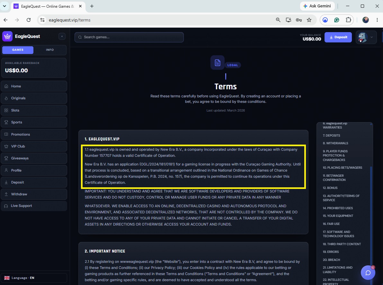
Task: Collapse the sidebar with the chevron button
Action: click(x=62, y=36)
